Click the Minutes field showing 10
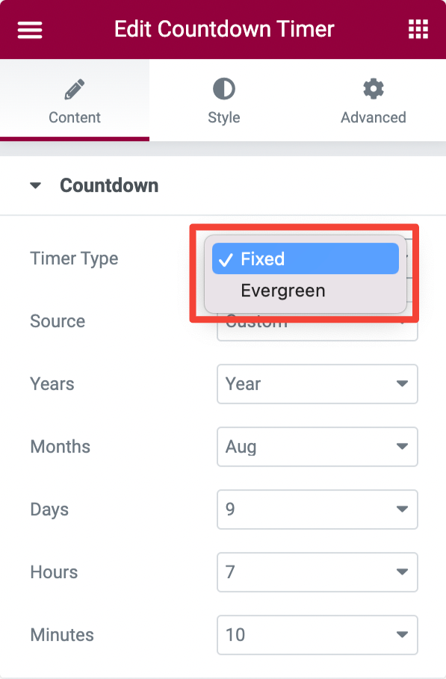This screenshot has width=446, height=679. click(317, 635)
